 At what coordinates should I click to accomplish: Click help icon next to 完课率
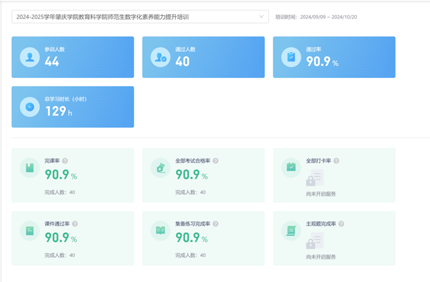point(65,161)
